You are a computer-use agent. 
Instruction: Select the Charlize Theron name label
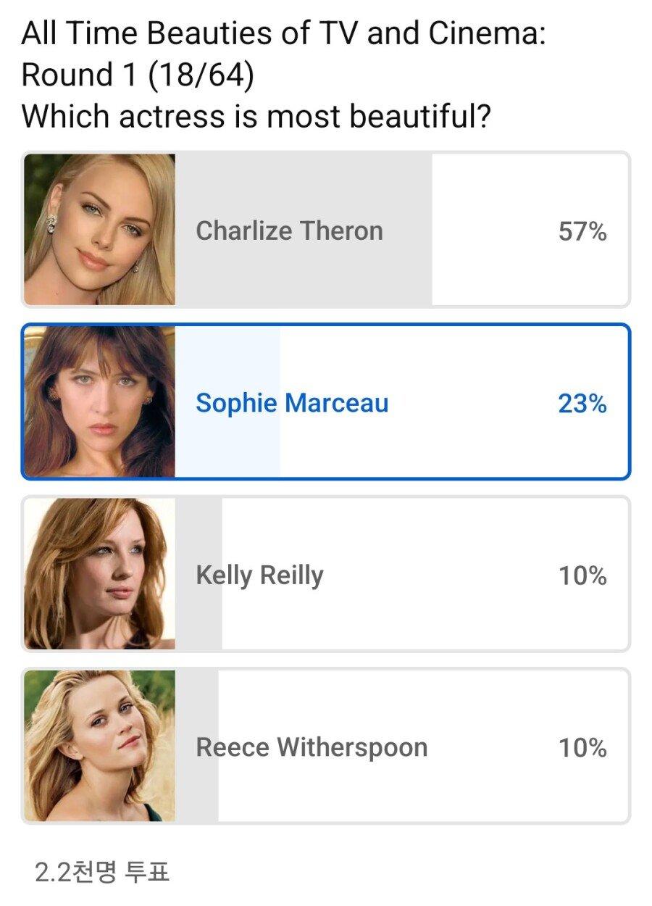point(289,231)
